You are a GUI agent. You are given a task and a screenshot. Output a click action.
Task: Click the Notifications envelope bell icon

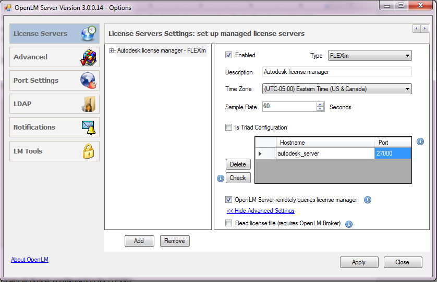pos(88,127)
